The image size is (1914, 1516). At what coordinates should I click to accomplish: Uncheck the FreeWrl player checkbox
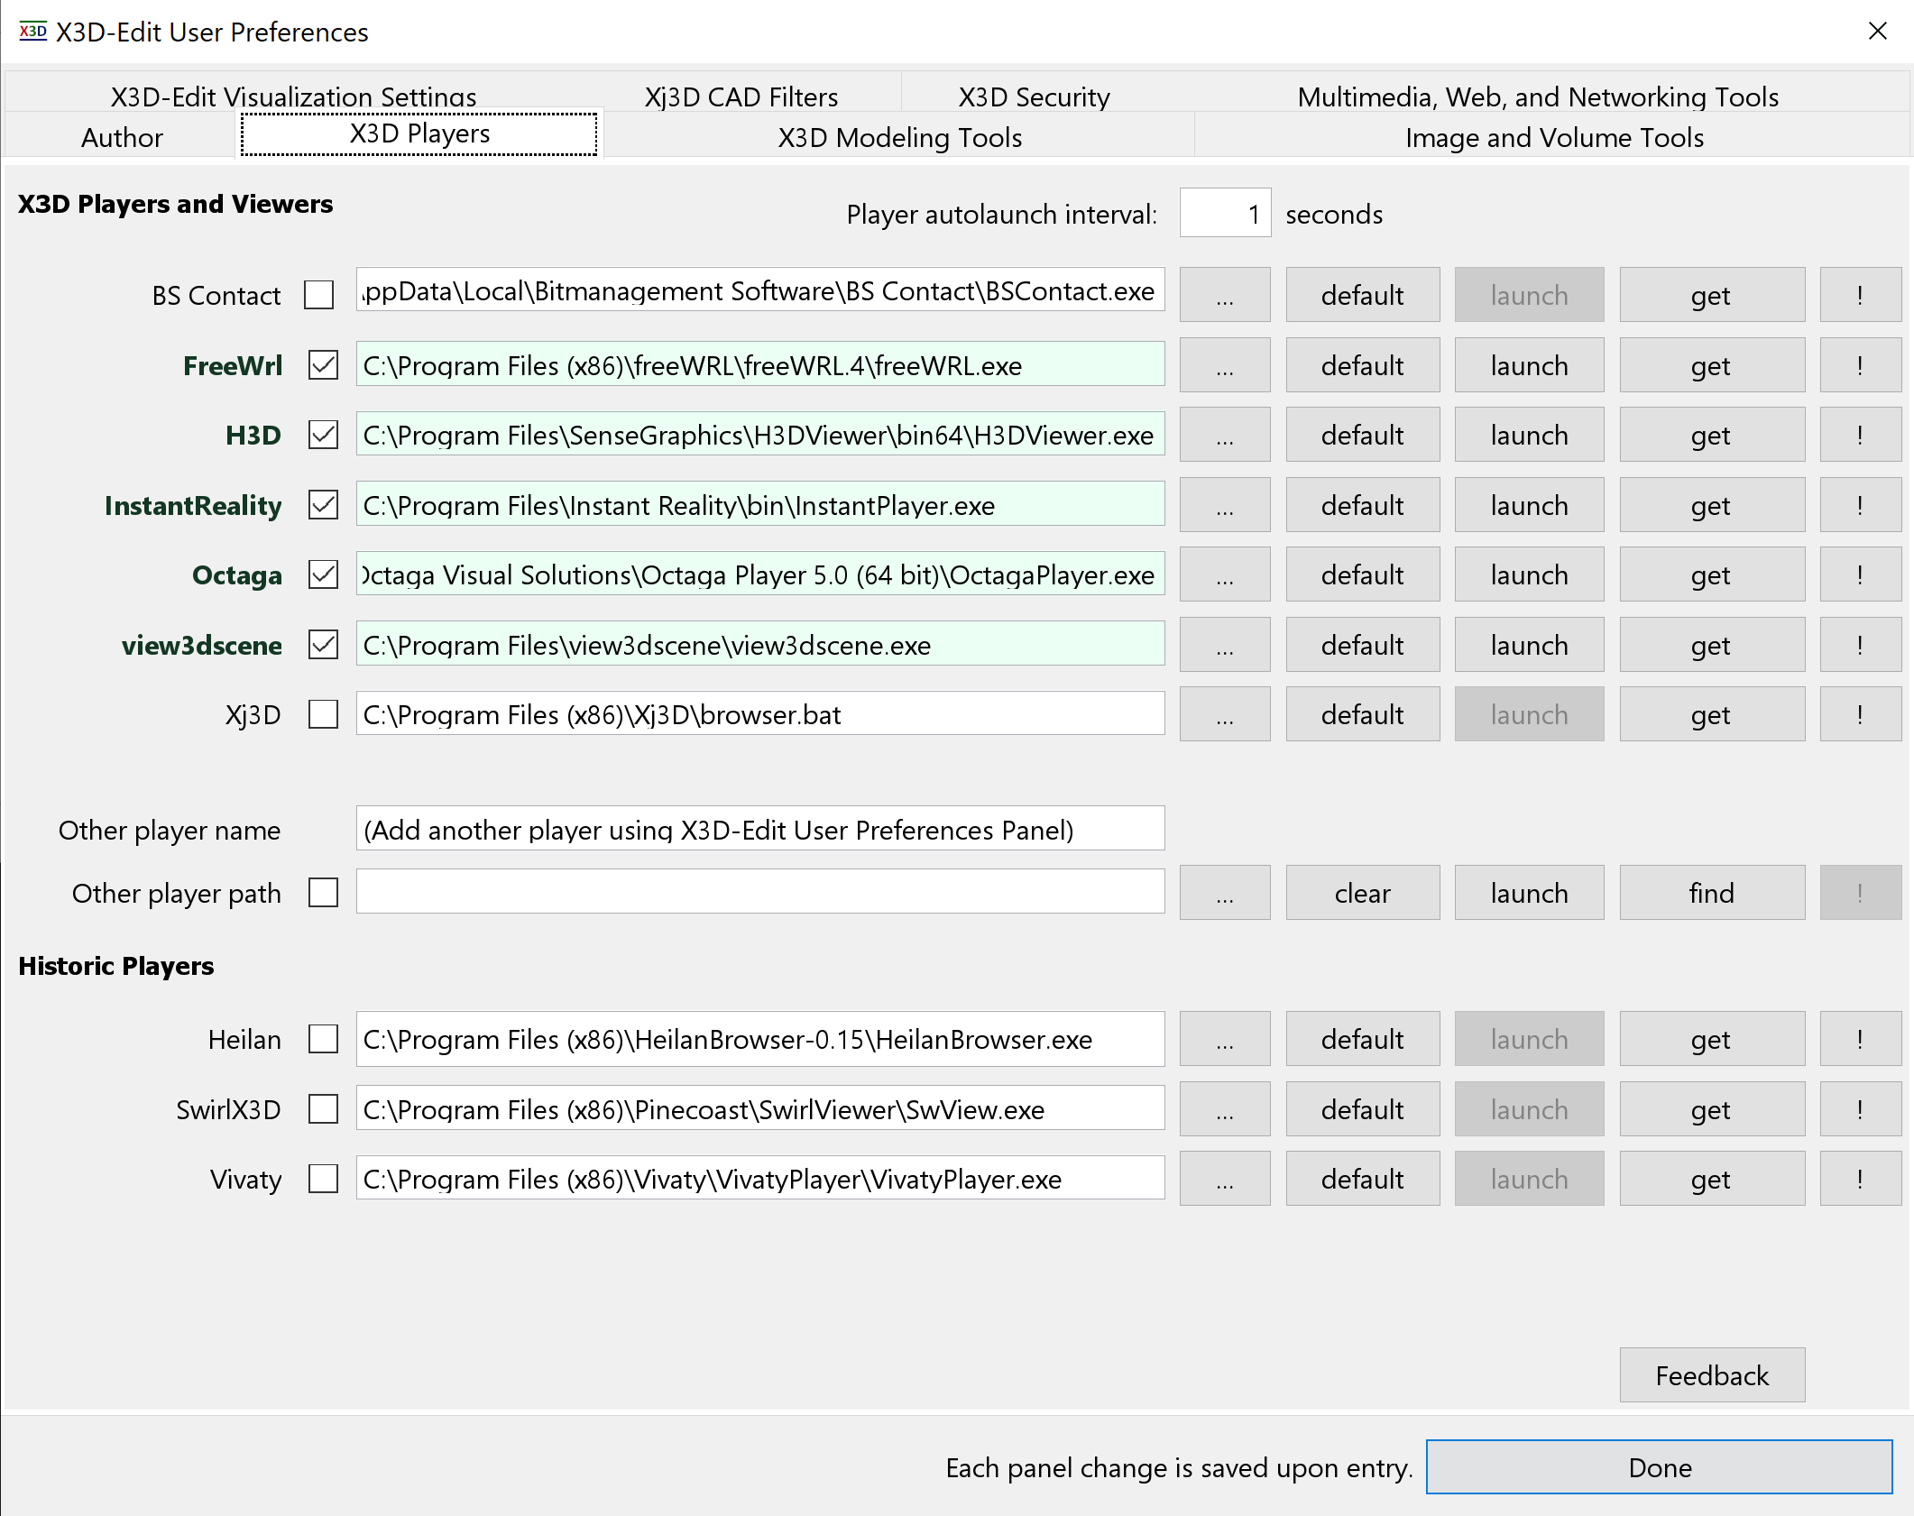tap(323, 365)
